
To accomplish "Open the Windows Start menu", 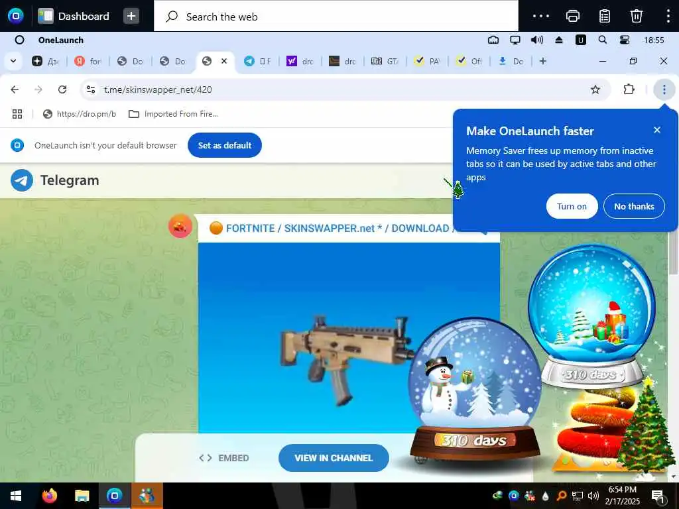I will point(16,496).
